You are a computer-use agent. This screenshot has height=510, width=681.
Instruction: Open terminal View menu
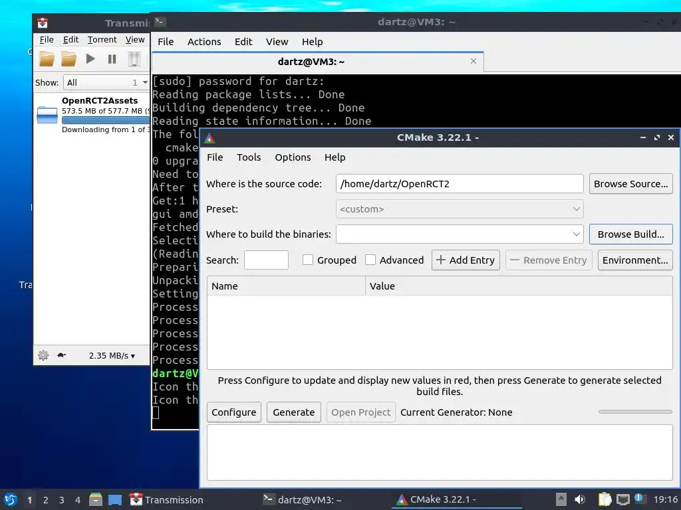pos(277,42)
